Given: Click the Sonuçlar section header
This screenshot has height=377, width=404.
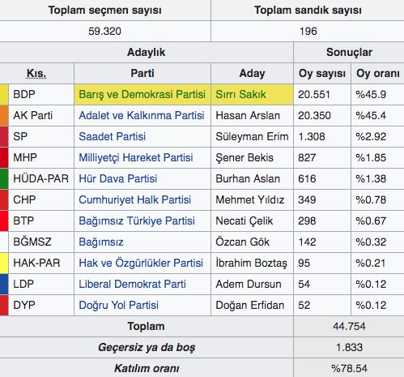Looking at the screenshot, I should point(349,53).
